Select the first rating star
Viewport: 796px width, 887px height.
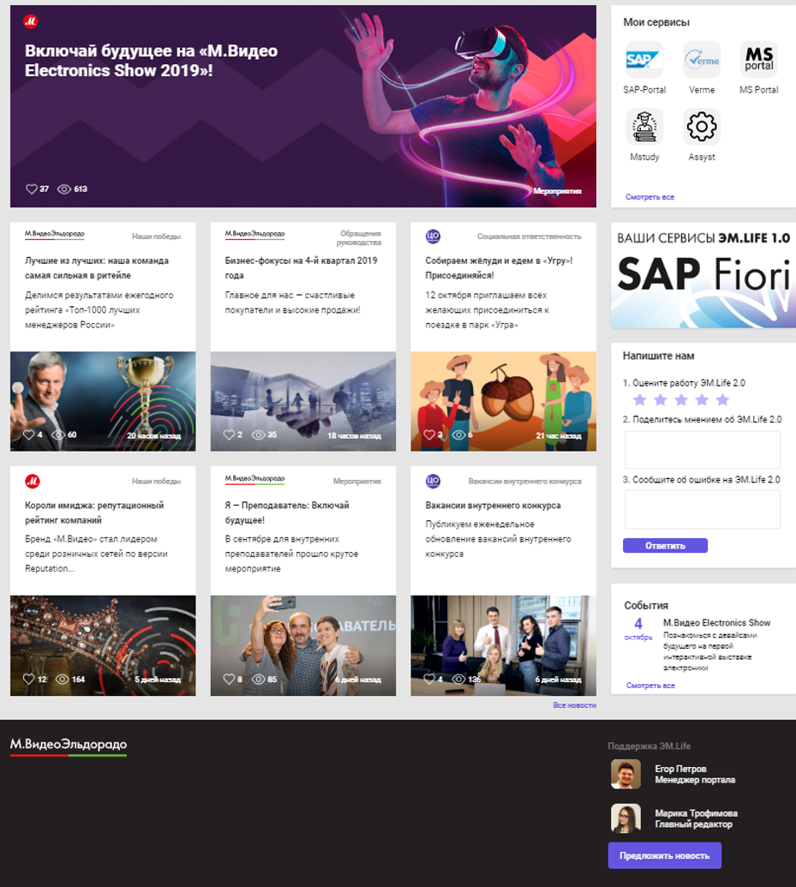pyautogui.click(x=638, y=400)
